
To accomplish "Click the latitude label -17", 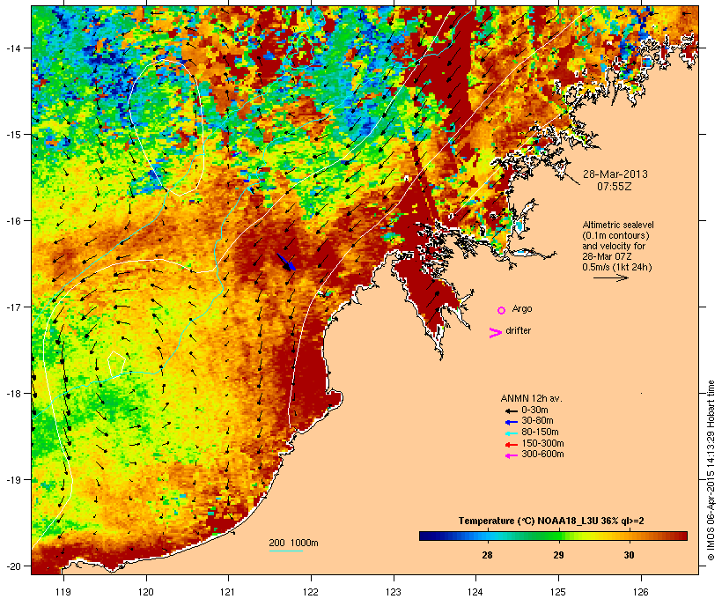I will click(12, 307).
